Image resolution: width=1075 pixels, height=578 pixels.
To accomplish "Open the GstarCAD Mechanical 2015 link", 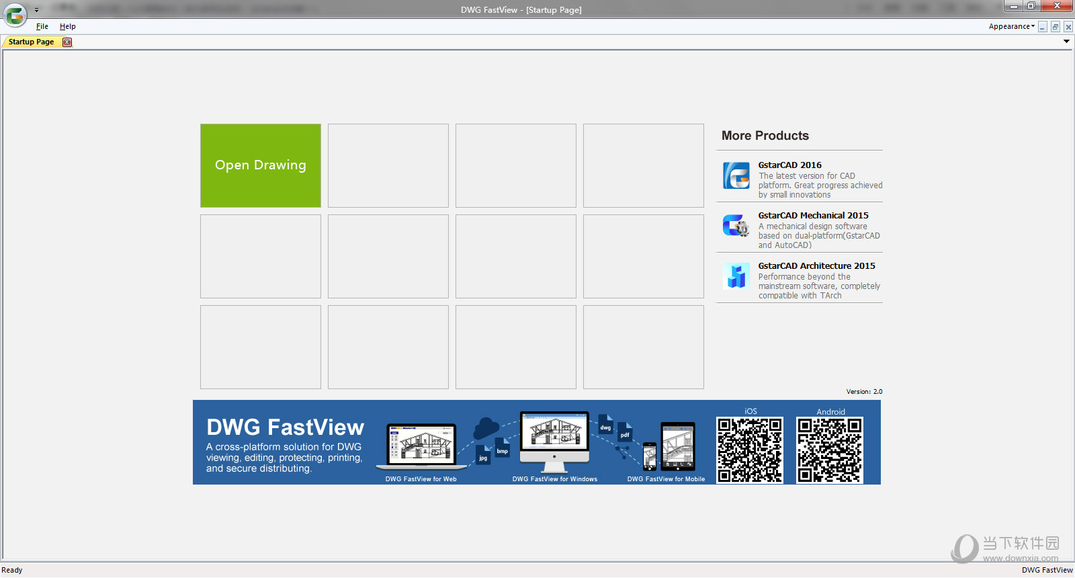I will pyautogui.click(x=814, y=216).
